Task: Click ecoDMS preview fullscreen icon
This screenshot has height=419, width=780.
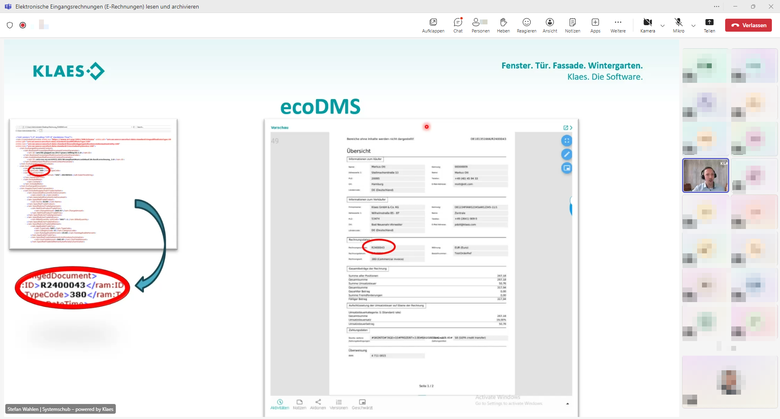Action: pyautogui.click(x=567, y=141)
